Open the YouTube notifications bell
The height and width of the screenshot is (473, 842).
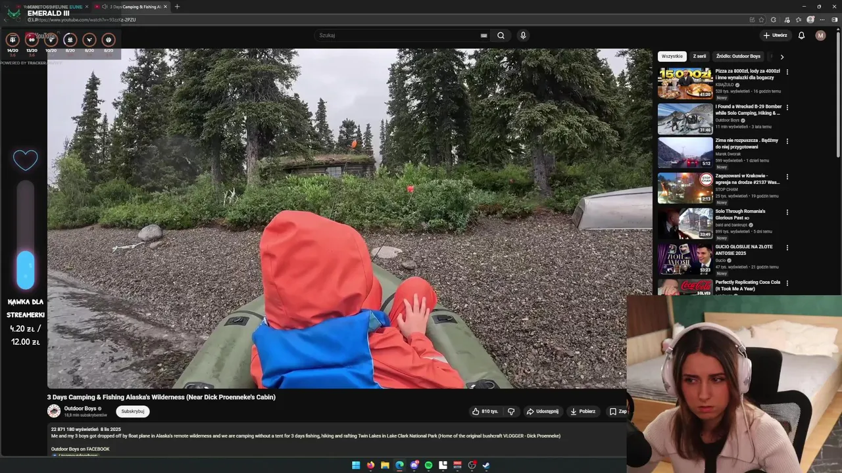tap(801, 35)
